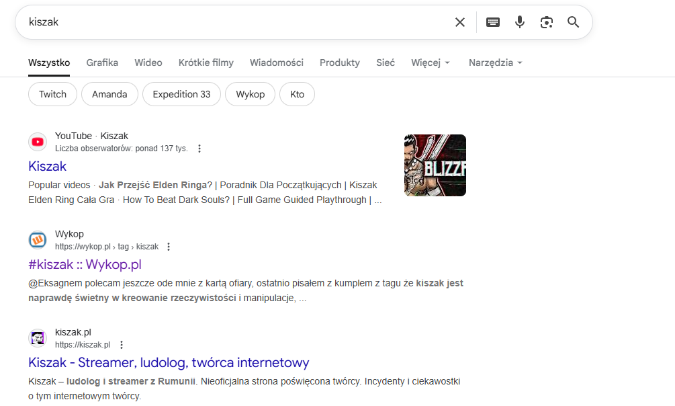Image resolution: width=675 pixels, height=406 pixels.
Task: Open search by image camera icon
Action: (547, 22)
